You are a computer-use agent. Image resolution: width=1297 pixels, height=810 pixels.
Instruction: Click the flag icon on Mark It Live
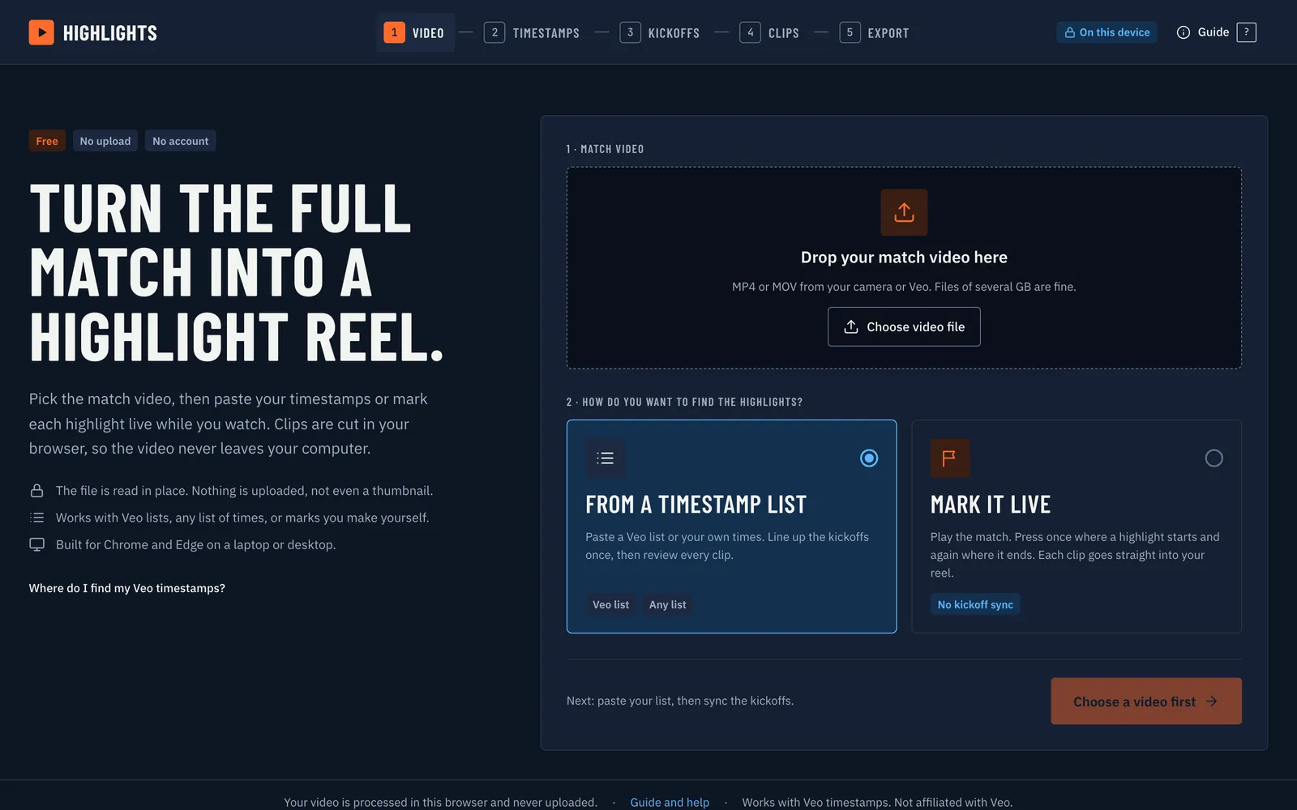[950, 458]
